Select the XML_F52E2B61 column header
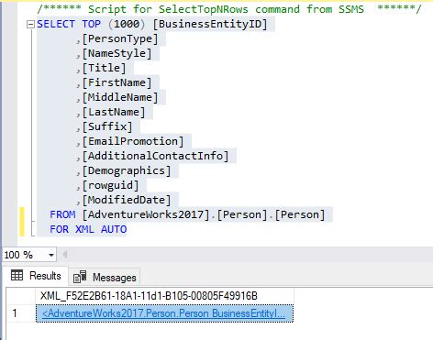This screenshot has width=433, height=340. [164, 296]
